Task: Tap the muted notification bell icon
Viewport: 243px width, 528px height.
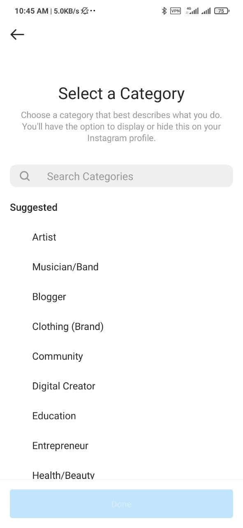Action: (85, 11)
